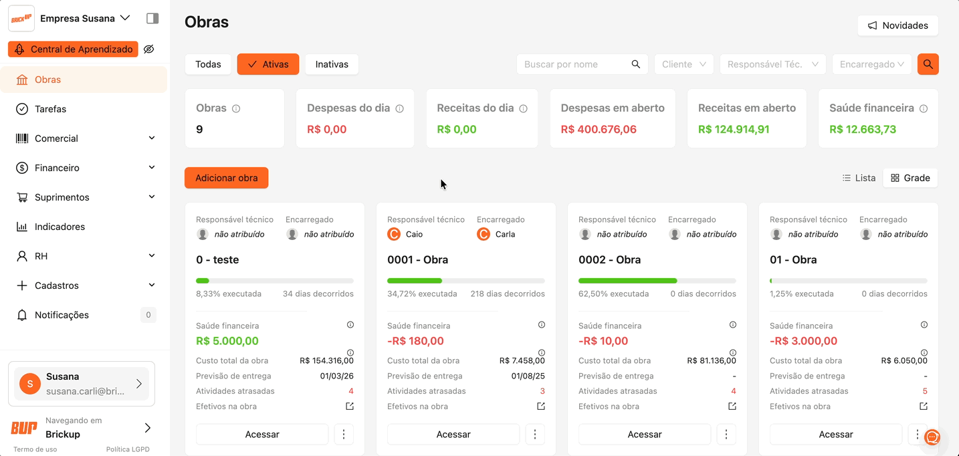Image resolution: width=959 pixels, height=456 pixels.
Task: Click info icon next to Saúde financeira summary
Action: pyautogui.click(x=924, y=108)
